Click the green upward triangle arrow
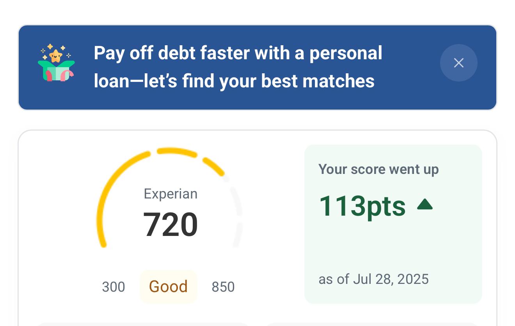 pyautogui.click(x=425, y=204)
